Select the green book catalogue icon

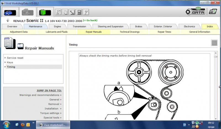click(x=45, y=12)
